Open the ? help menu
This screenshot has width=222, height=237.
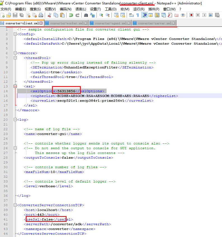coord(180,9)
